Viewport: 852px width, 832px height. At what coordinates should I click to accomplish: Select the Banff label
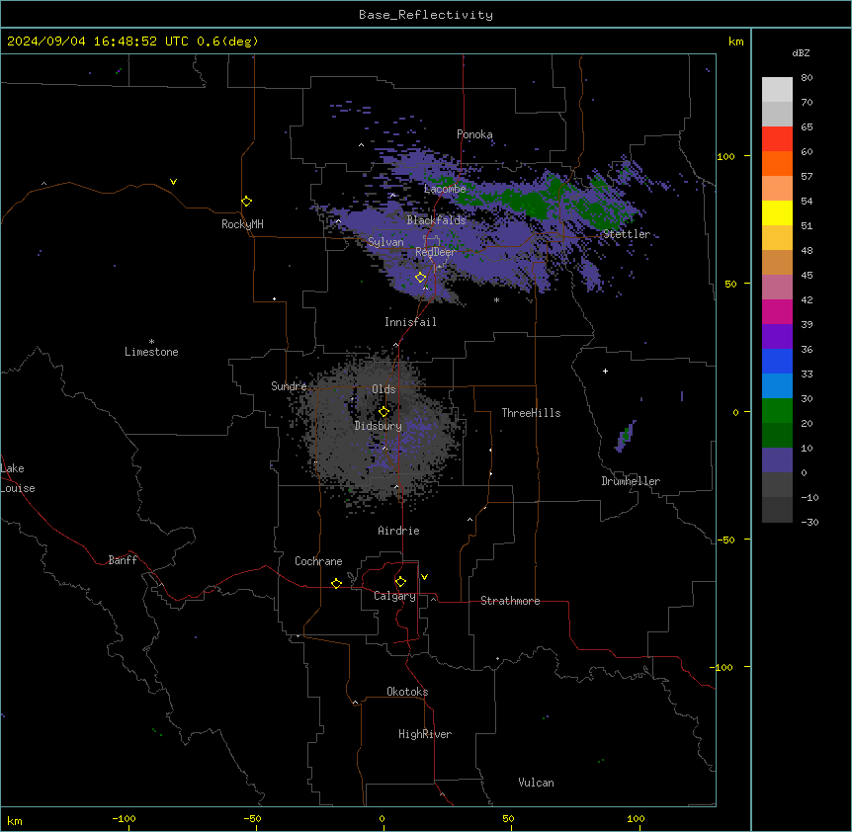(123, 560)
